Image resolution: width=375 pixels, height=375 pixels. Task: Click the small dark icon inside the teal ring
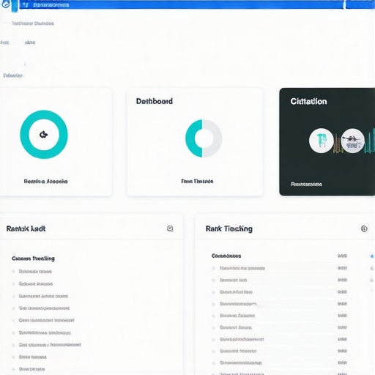[44, 134]
